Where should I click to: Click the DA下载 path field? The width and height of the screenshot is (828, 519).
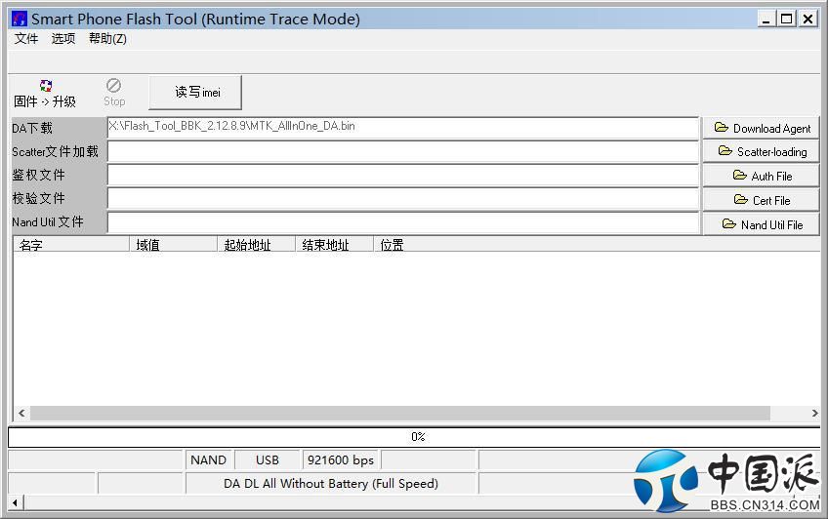click(x=403, y=128)
